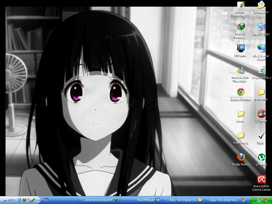Click the Messenger tray icon with red badge
The height and width of the screenshot is (204, 272).
(x=29, y=200)
